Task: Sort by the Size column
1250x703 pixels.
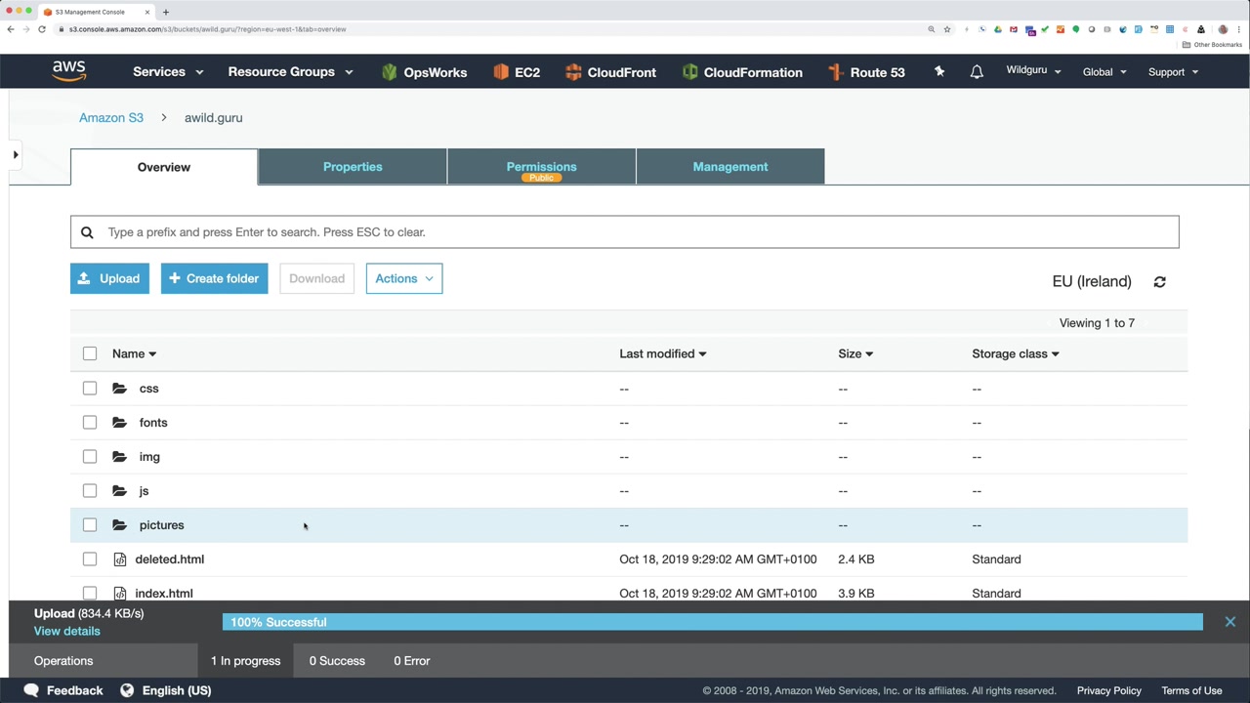Action: point(855,353)
